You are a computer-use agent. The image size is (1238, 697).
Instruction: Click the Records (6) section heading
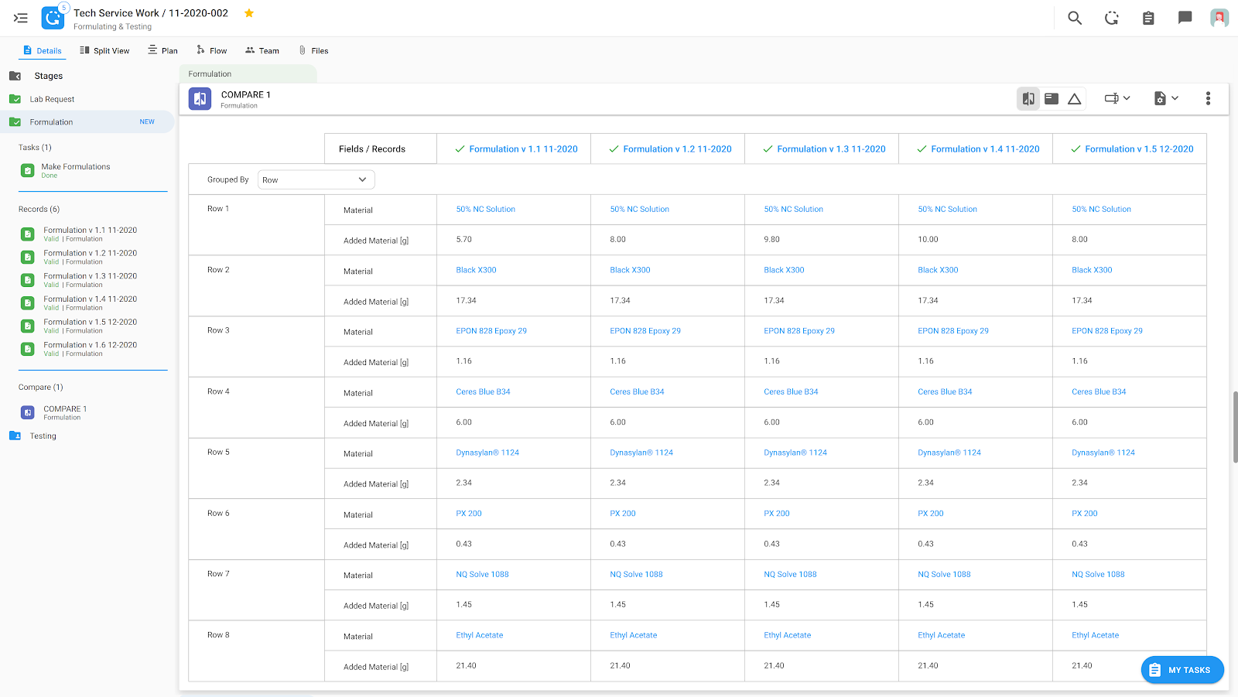click(39, 210)
